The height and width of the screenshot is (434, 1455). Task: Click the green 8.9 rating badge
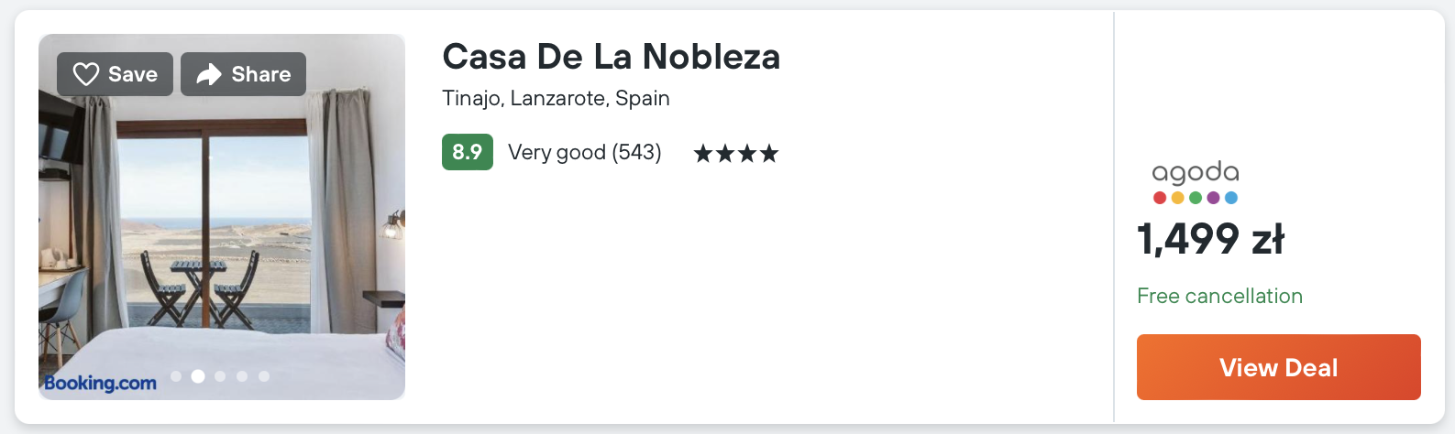pyautogui.click(x=467, y=152)
